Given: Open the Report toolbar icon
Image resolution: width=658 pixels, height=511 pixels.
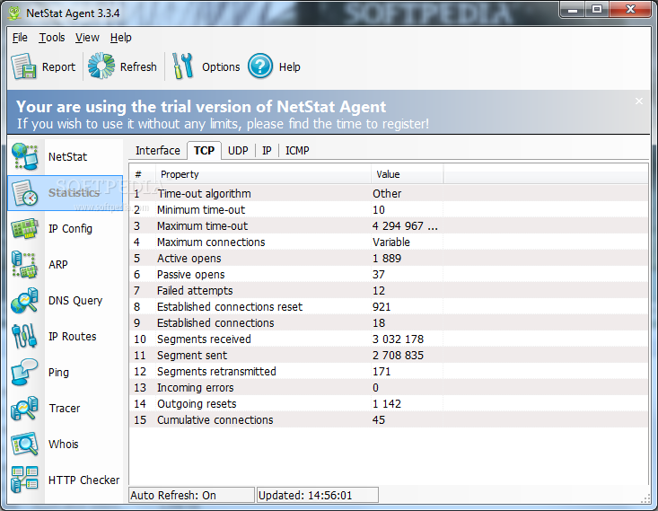Looking at the screenshot, I should (23, 66).
